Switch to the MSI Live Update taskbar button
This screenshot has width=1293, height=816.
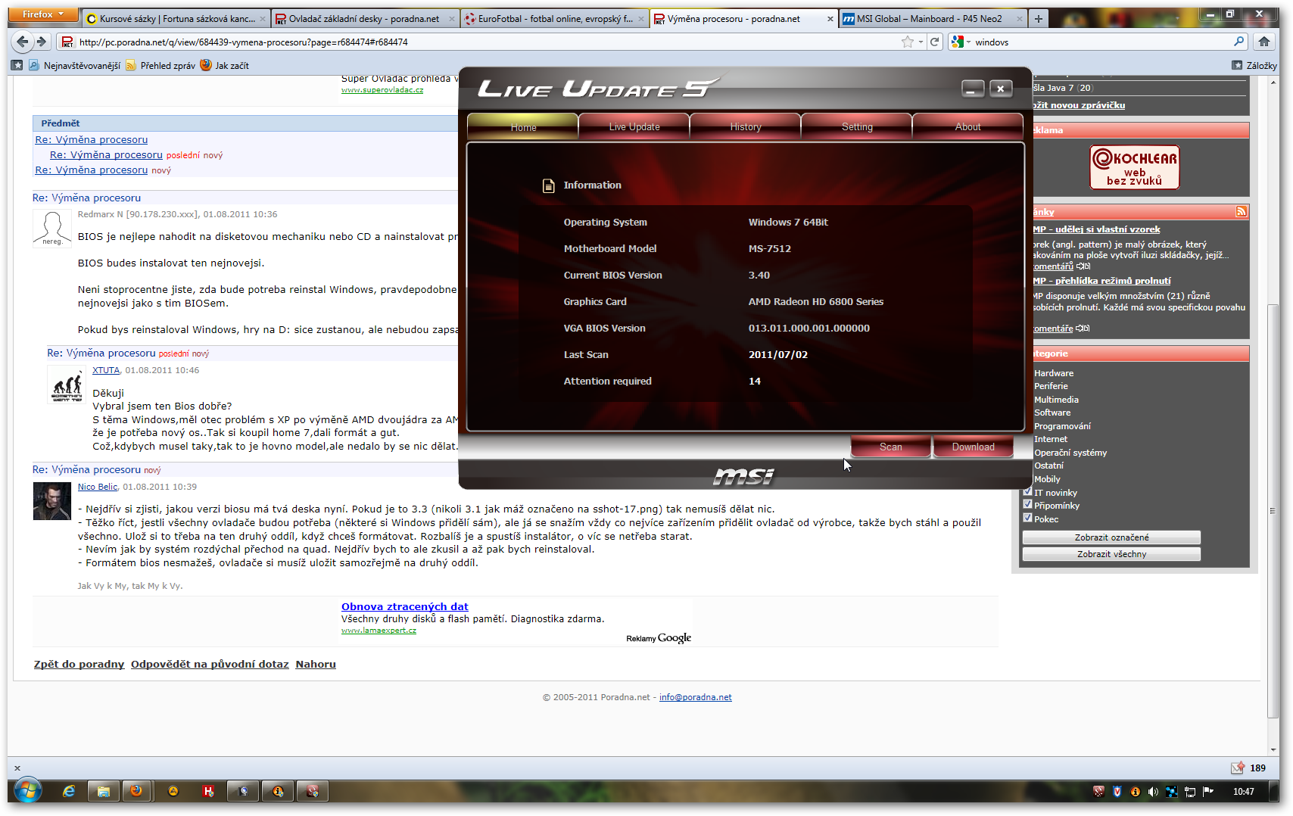coord(312,791)
